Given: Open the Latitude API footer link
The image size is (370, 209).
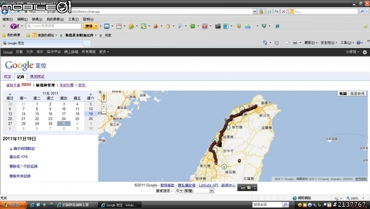Looking at the screenshot, I should tap(209, 185).
